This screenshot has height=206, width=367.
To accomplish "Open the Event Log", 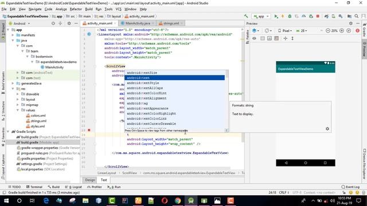I will point(350,187).
